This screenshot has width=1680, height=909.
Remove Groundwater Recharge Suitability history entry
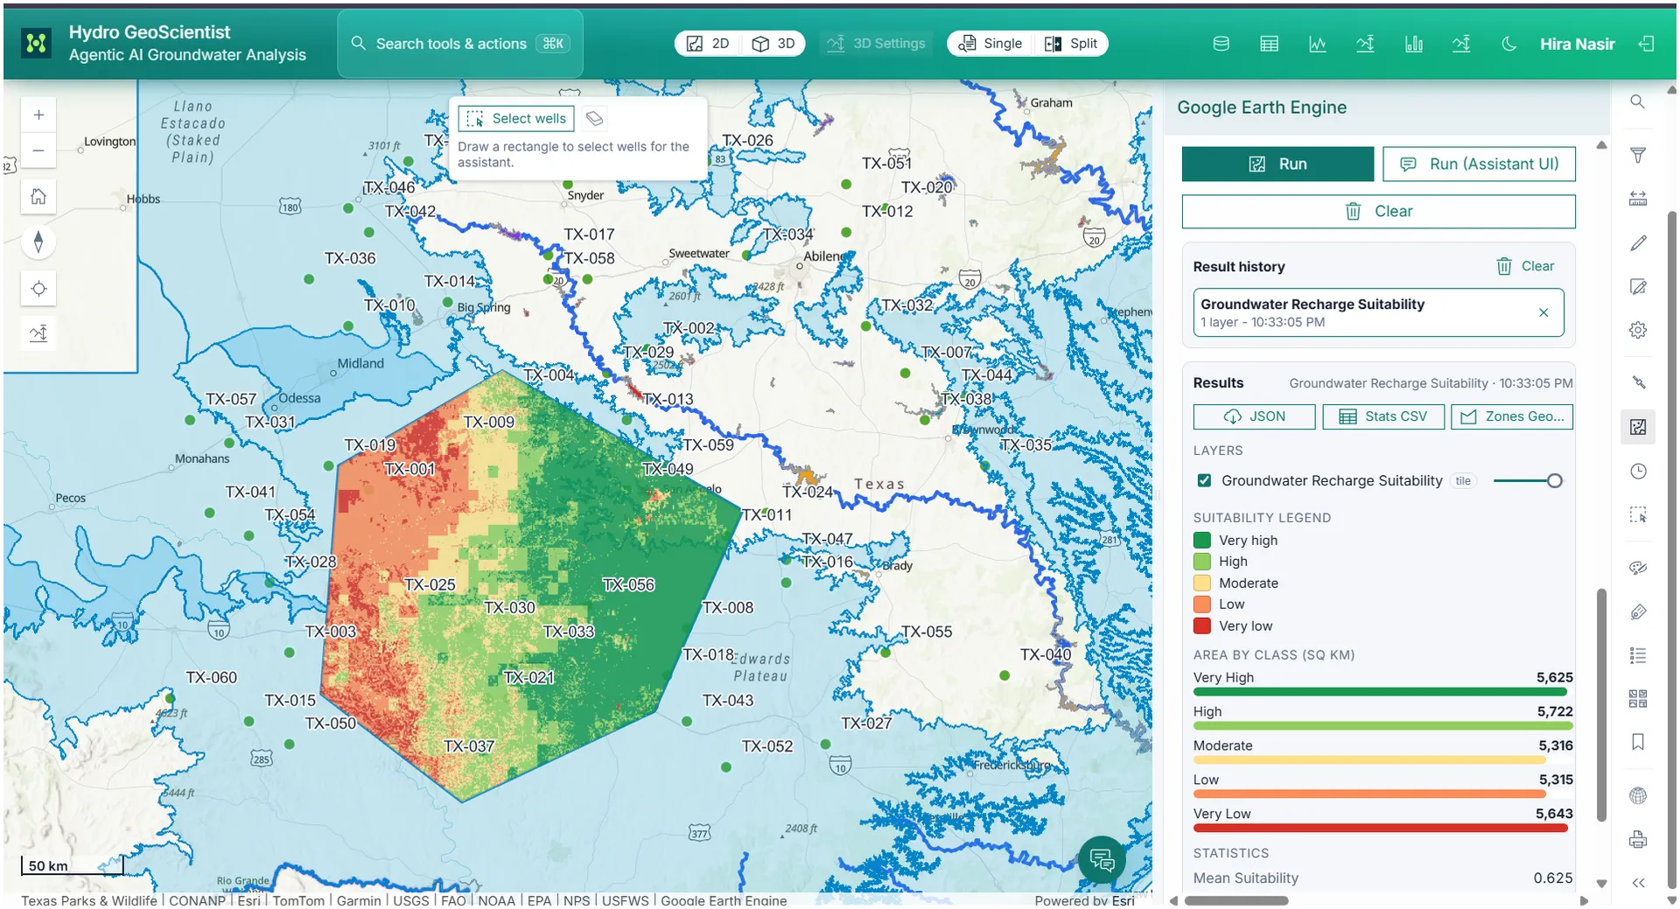[x=1543, y=312]
